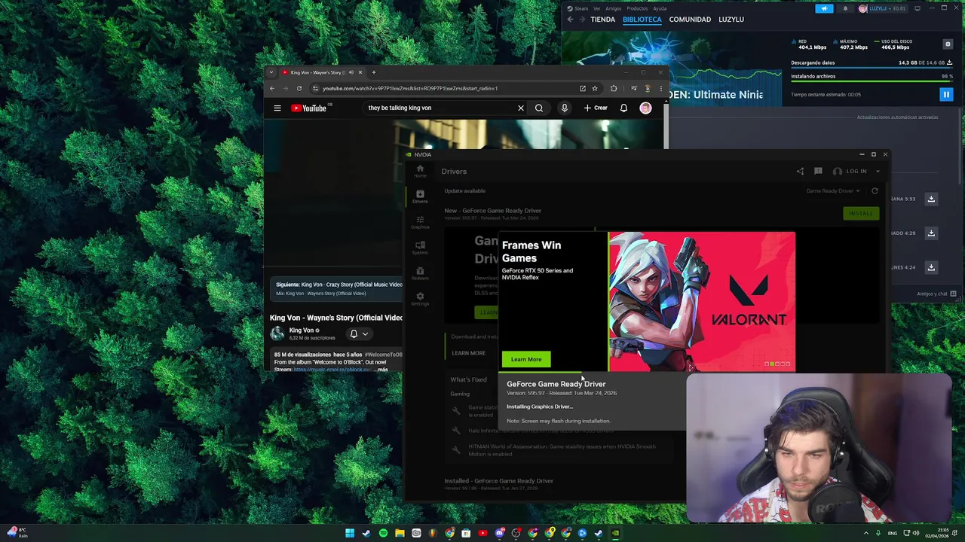
Task: Expand the LOG IN account dropdown arrow
Action: point(878,172)
